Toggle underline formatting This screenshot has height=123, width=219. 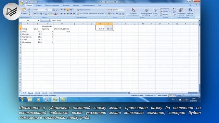[41, 14]
